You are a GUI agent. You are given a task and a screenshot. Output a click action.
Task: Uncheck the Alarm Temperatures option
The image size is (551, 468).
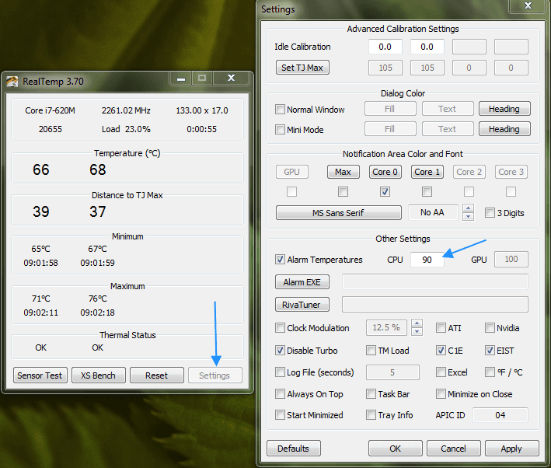point(281,260)
